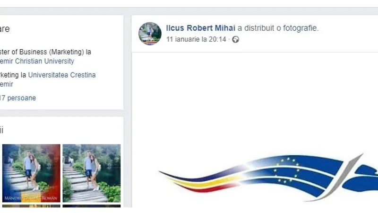378x213 pixels.
Task: Select the 'ster of Business (Marketing) la' text
Action: pyautogui.click(x=45, y=52)
